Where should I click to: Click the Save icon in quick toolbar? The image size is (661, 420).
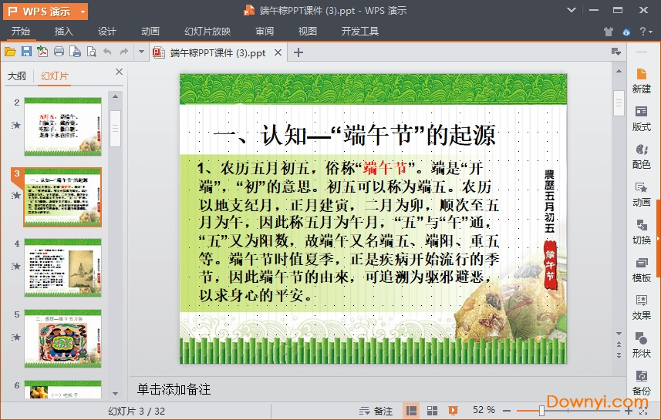(x=26, y=52)
